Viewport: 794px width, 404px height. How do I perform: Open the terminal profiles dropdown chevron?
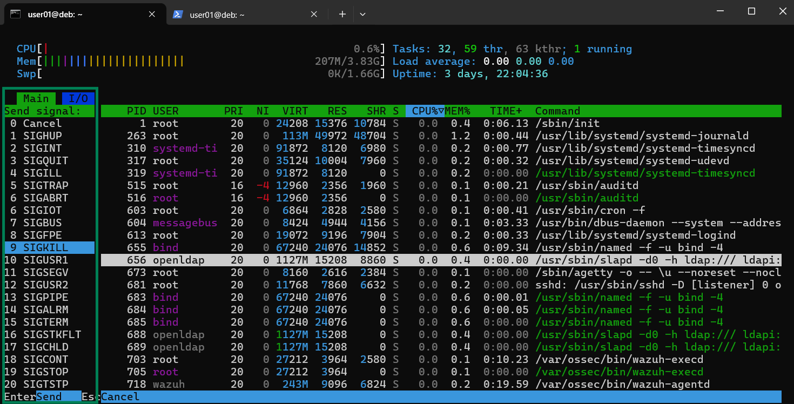click(x=362, y=14)
